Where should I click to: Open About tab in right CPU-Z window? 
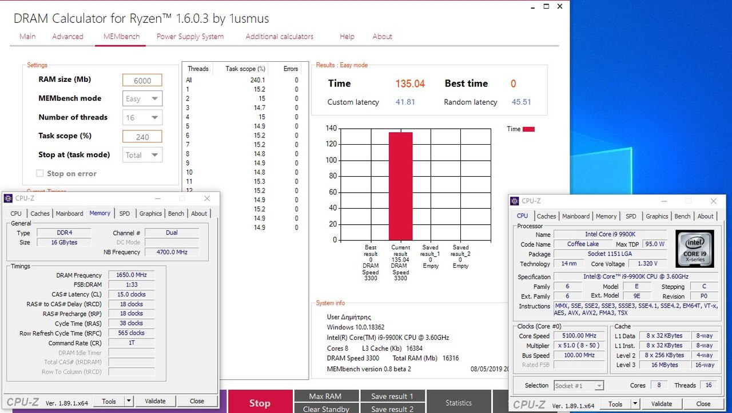point(705,216)
